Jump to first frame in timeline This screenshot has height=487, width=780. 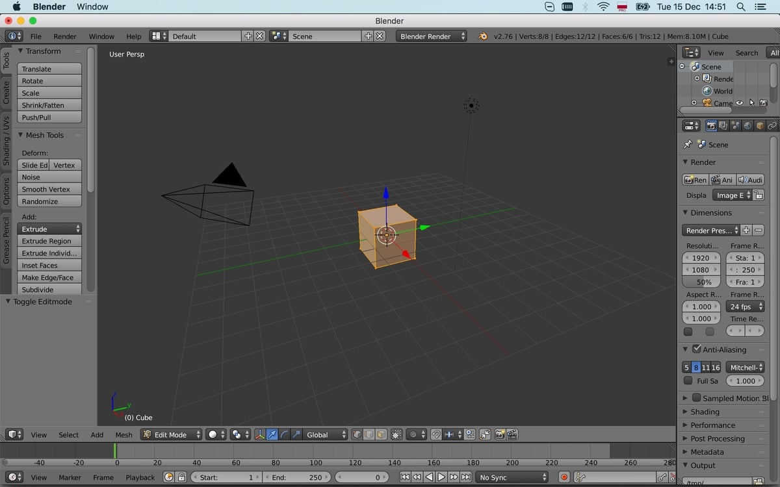tap(404, 477)
